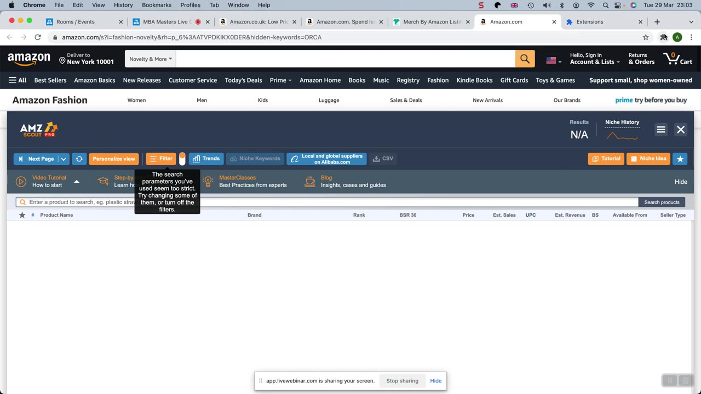Open the AMZScout Tutorial
The image size is (701, 394).
click(x=606, y=159)
